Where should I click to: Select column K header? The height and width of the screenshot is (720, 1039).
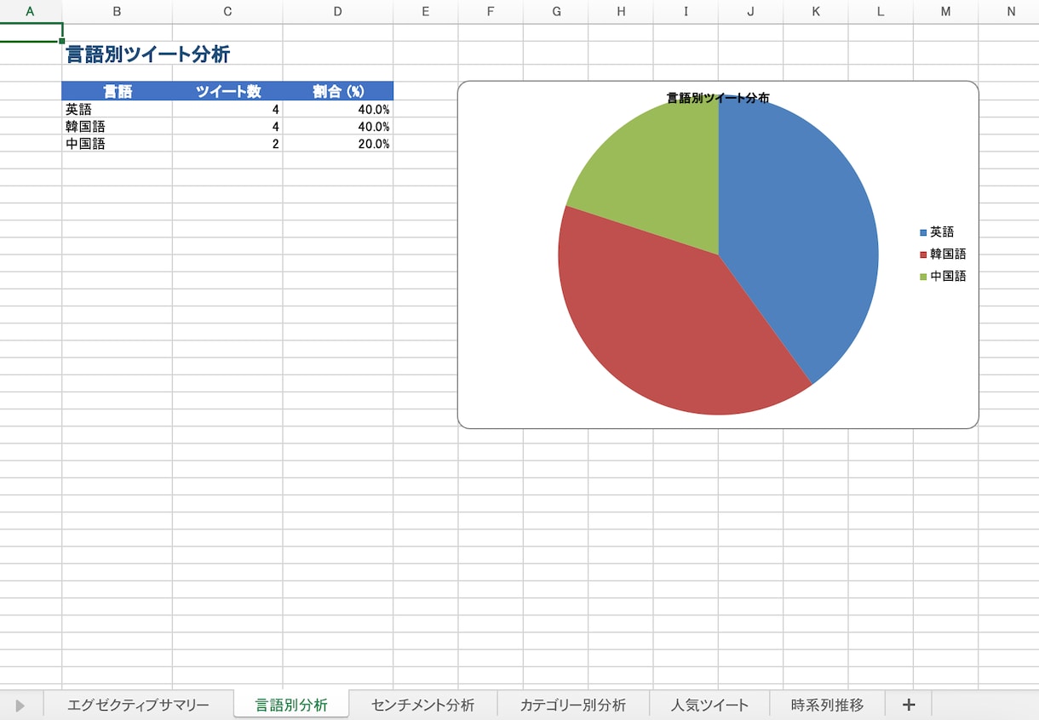click(816, 11)
